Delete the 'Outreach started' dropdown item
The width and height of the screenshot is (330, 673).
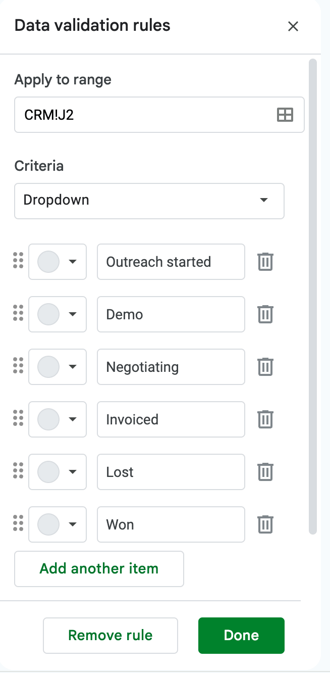pyautogui.click(x=265, y=262)
